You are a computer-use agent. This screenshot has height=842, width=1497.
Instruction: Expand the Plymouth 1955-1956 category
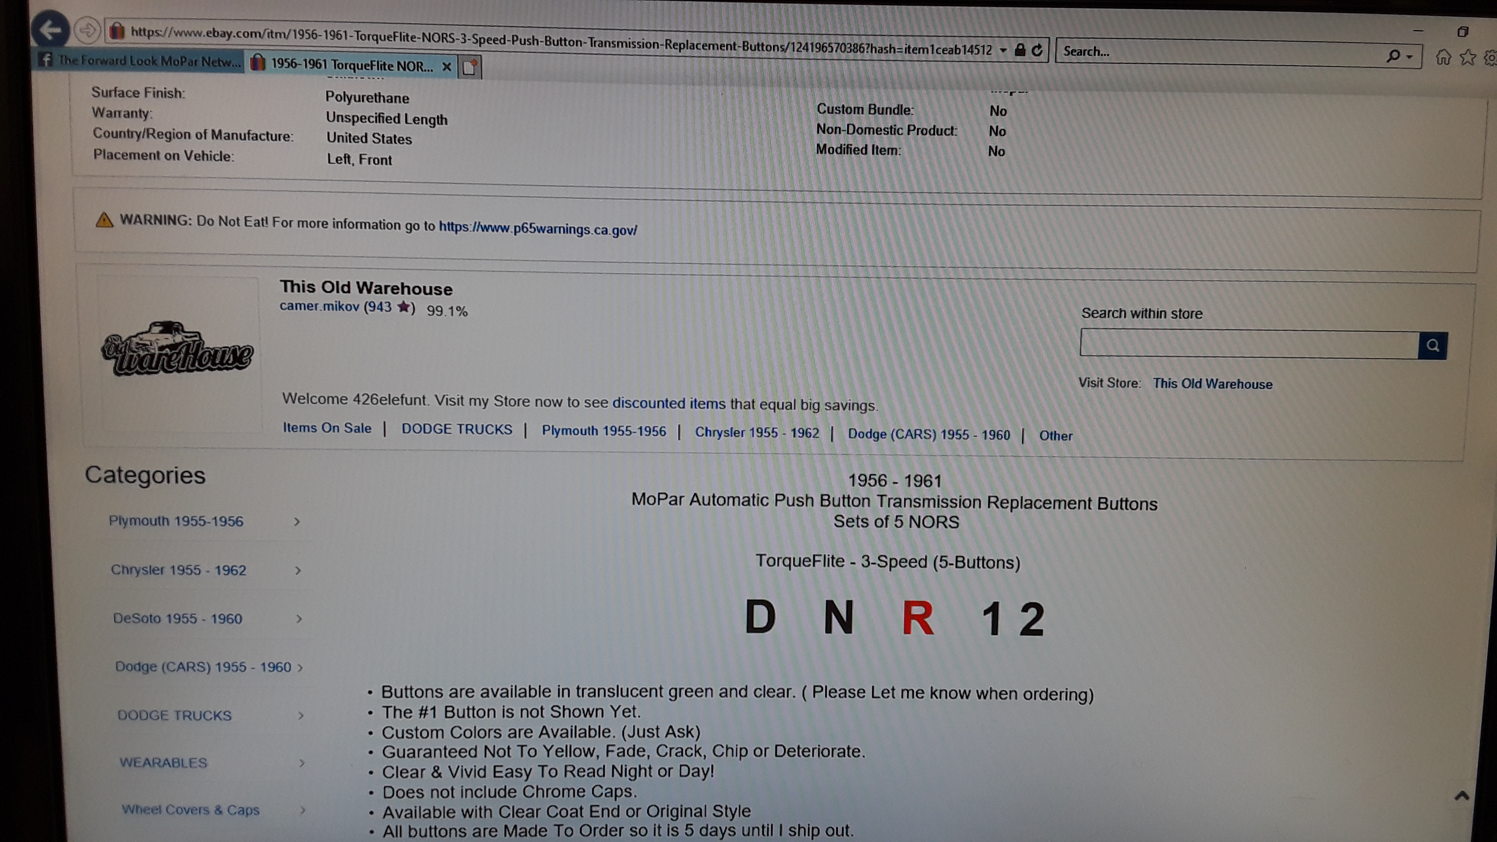[297, 522]
